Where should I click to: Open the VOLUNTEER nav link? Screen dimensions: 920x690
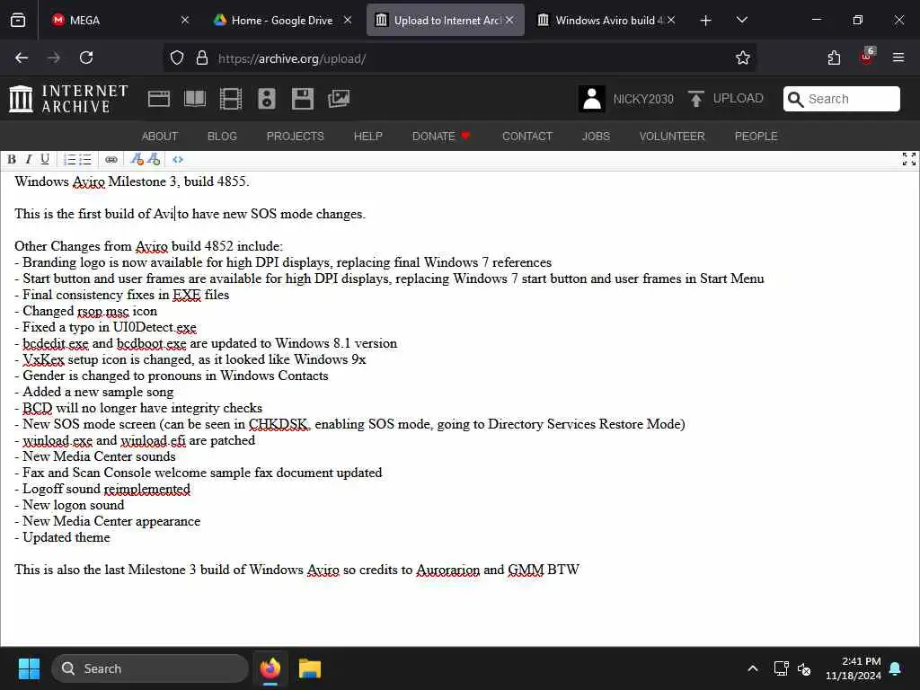672,137
